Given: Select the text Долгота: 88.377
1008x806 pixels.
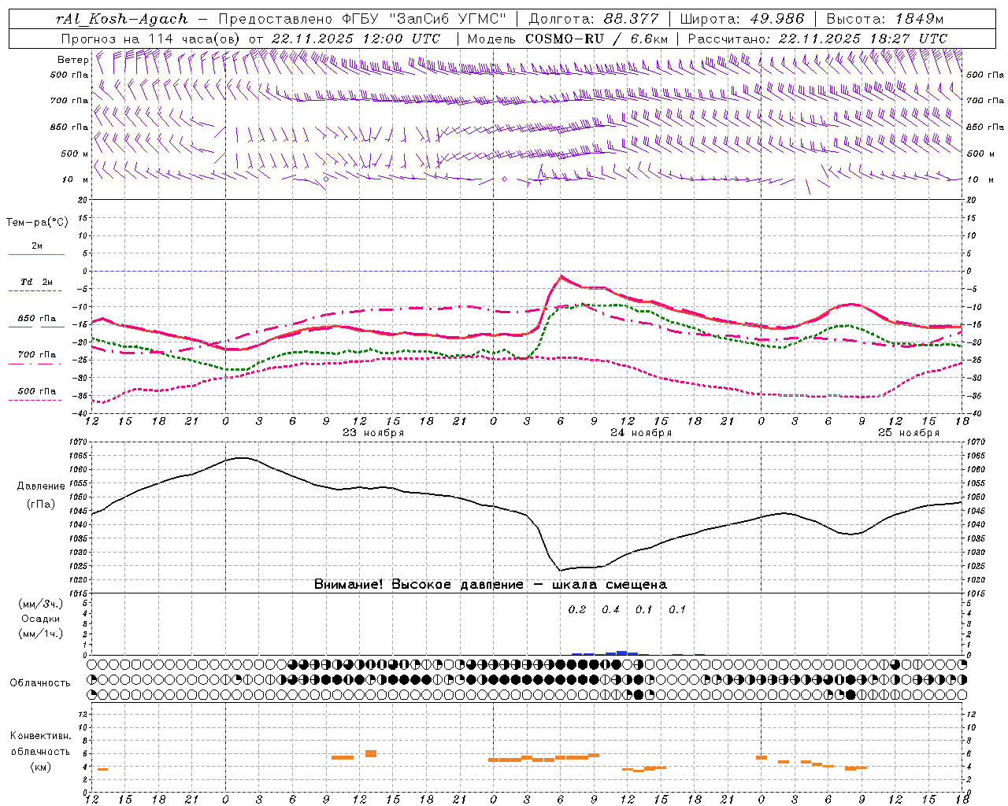Looking at the screenshot, I should tap(595, 19).
